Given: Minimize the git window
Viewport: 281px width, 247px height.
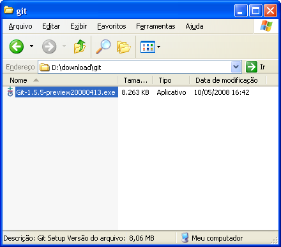Looking at the screenshot, I should click(x=241, y=10).
